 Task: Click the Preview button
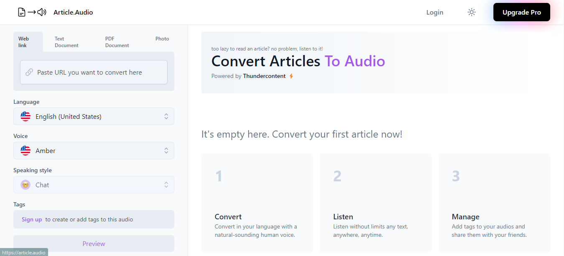click(x=94, y=243)
